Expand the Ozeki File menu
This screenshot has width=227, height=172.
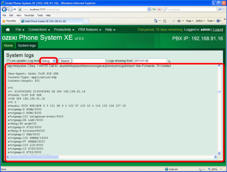pyautogui.click(x=20, y=29)
